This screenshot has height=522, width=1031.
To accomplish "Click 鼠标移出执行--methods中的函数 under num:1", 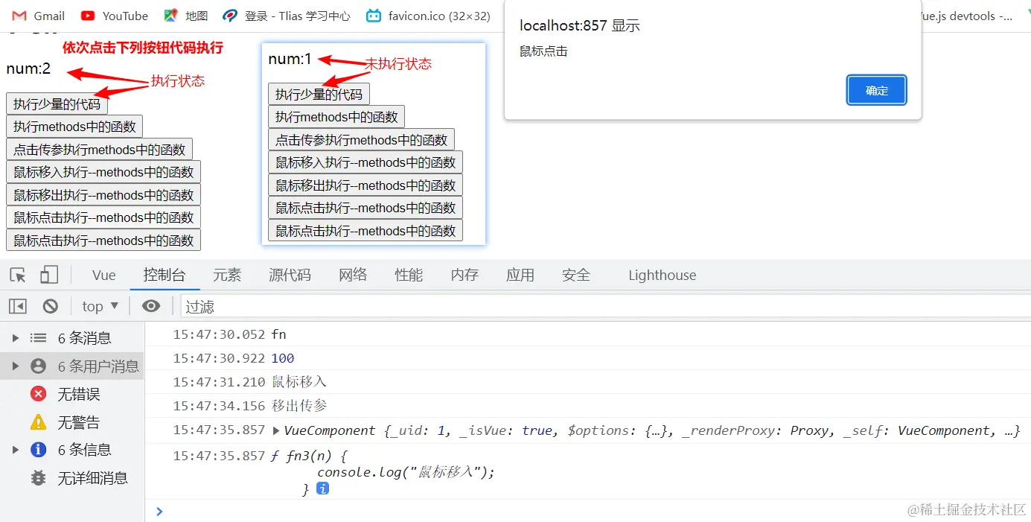I will pyautogui.click(x=366, y=185).
